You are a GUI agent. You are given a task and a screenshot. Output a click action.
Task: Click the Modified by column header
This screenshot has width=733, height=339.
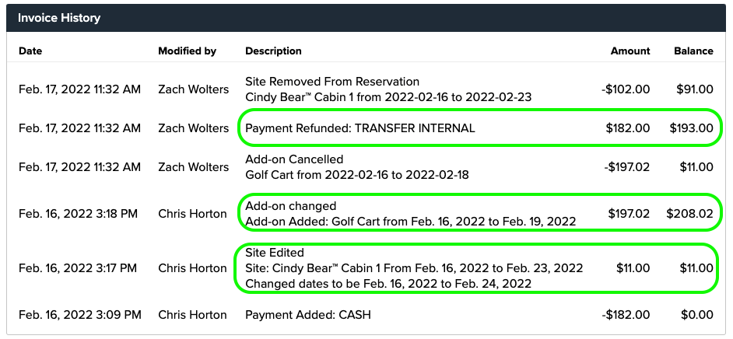click(x=187, y=51)
